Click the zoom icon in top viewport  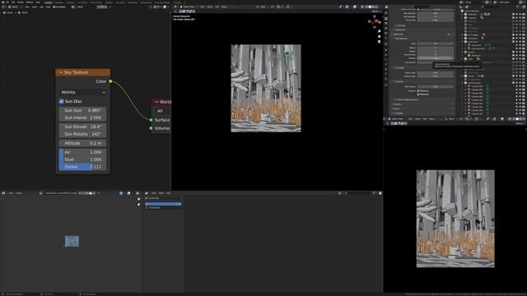(379, 31)
